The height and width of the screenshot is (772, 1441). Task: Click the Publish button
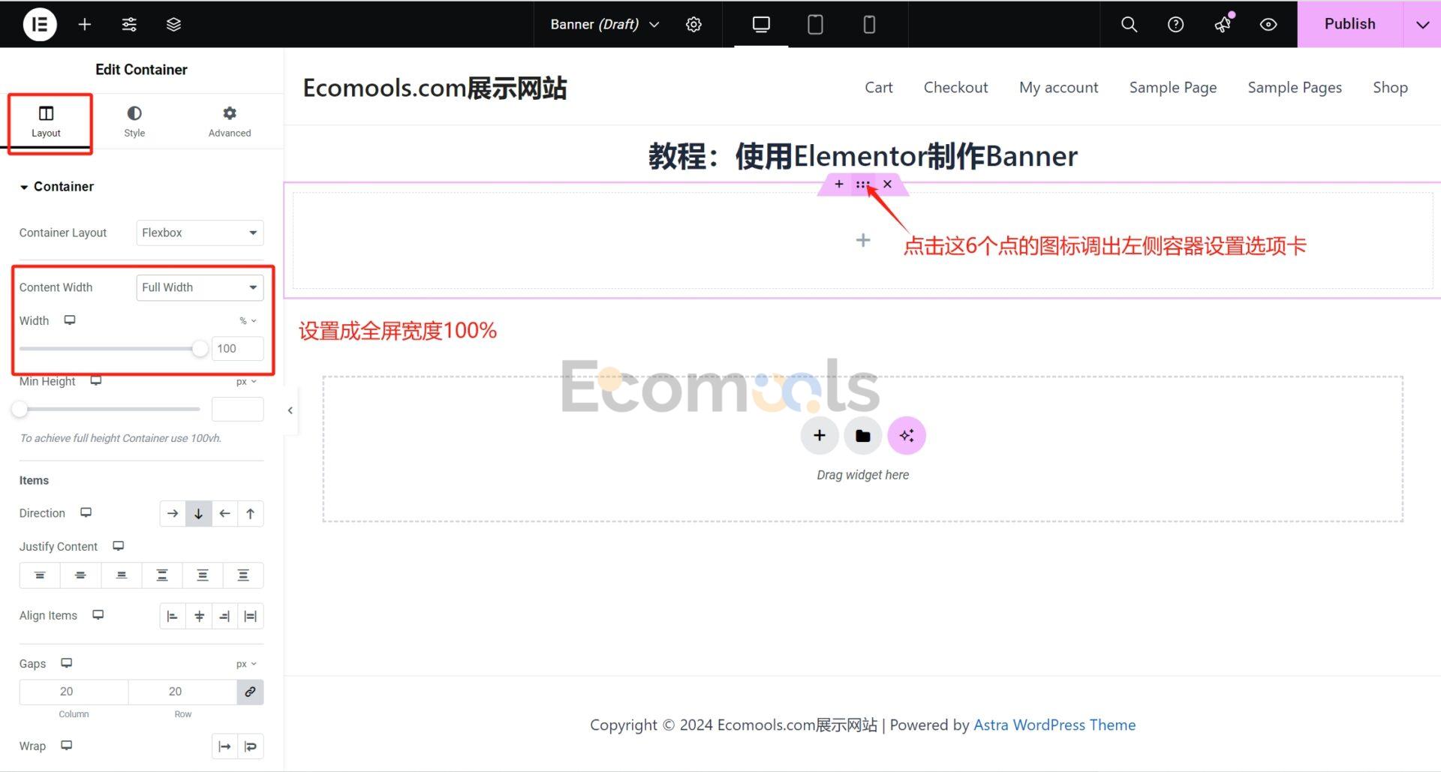[x=1350, y=24]
